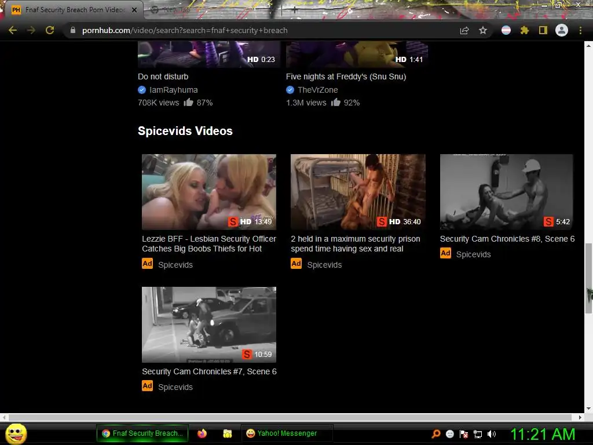Click the thumbs-up icon beside 87%
The height and width of the screenshot is (445, 593).
(188, 102)
